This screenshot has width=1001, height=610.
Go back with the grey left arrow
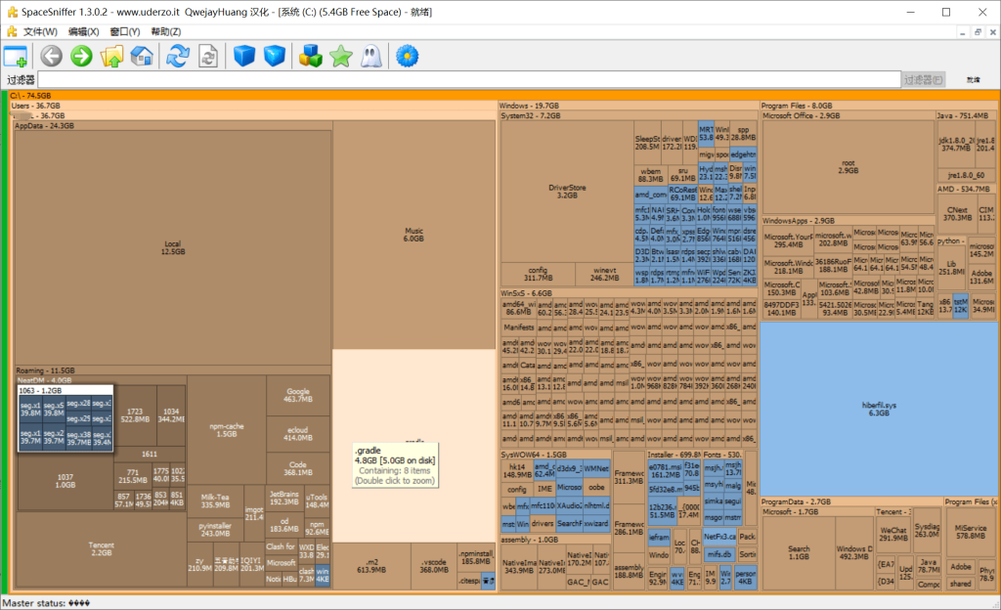point(51,57)
